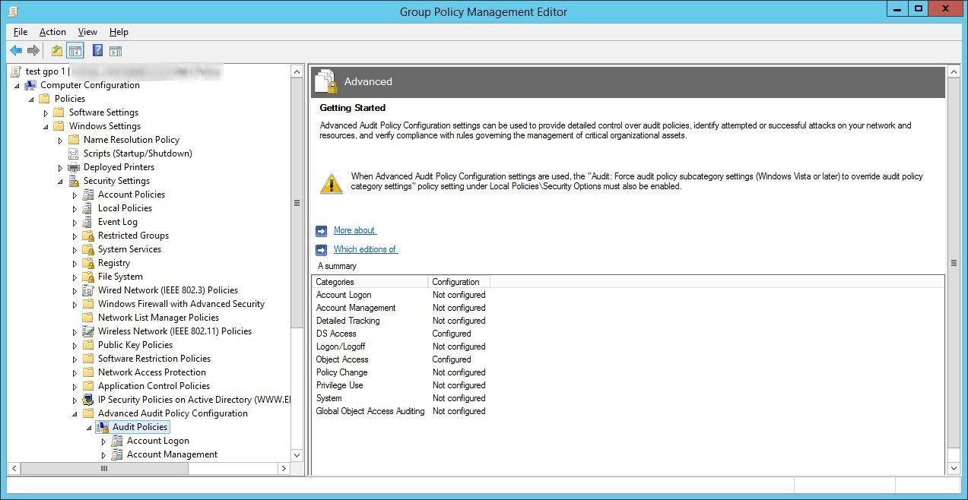
Task: Expand the Restricted Groups node
Action: 75,236
